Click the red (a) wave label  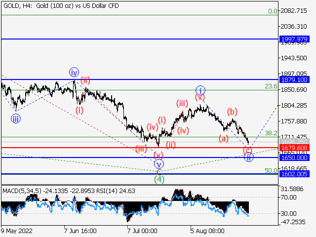[224, 139]
